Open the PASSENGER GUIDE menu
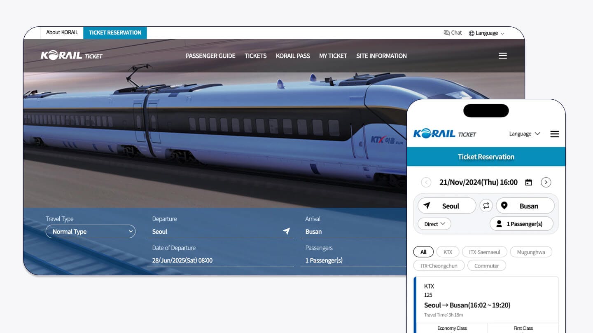 tap(210, 56)
